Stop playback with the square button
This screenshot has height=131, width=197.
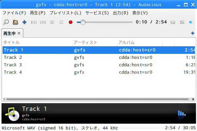tap(61, 22)
